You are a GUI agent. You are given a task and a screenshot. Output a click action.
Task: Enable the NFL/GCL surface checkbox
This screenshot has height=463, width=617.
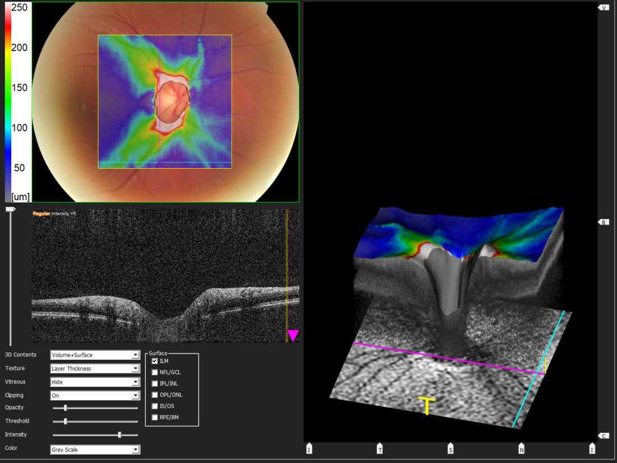155,372
